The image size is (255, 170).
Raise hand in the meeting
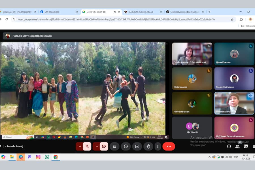[148, 146]
